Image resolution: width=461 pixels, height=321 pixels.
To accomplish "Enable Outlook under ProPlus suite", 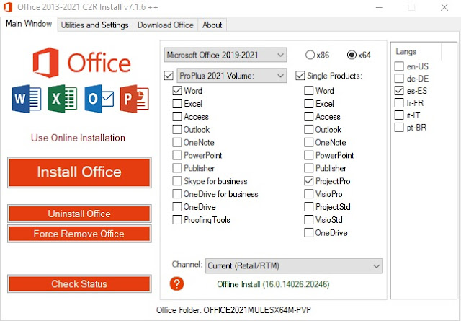I will coord(177,130).
